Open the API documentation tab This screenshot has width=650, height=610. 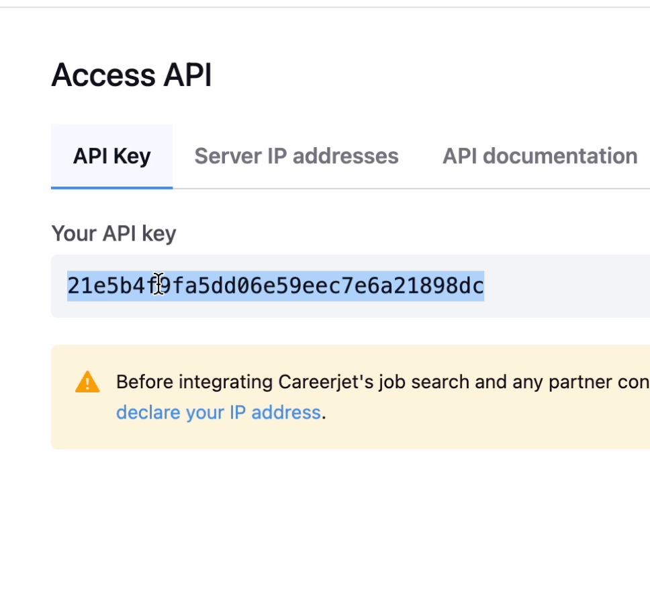pyautogui.click(x=539, y=156)
